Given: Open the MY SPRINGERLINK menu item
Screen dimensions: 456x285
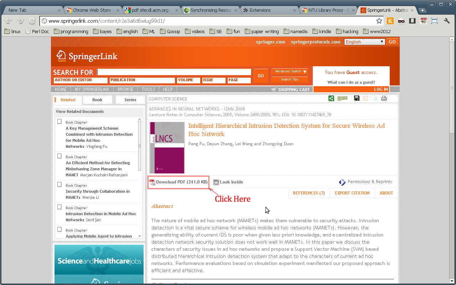Looking at the screenshot, I should [x=92, y=89].
